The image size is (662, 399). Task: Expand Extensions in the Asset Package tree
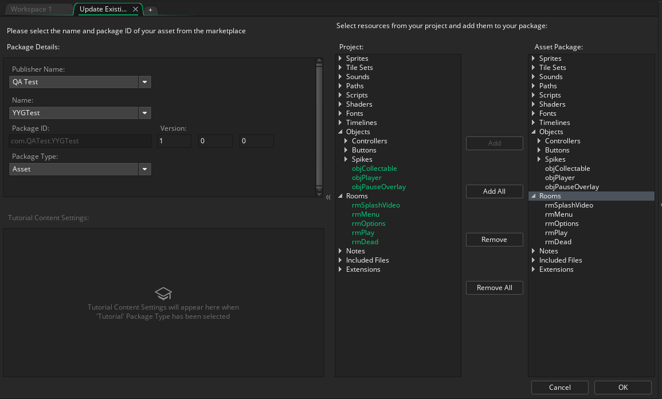[533, 269]
